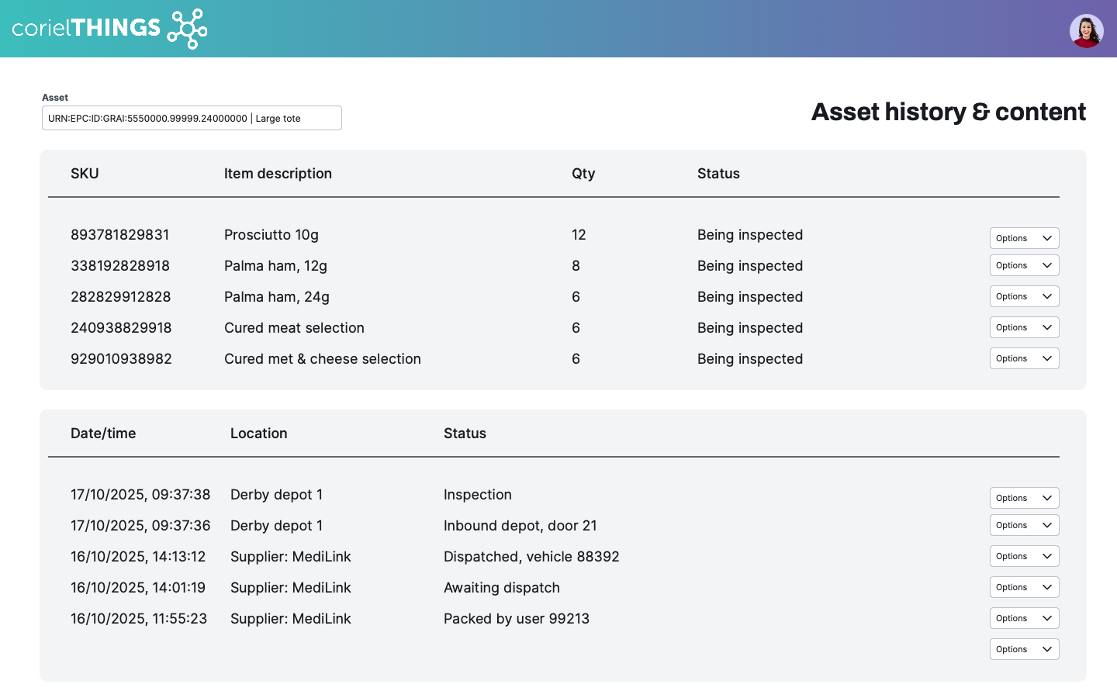Open Options for Cured meat selection

coord(1024,327)
